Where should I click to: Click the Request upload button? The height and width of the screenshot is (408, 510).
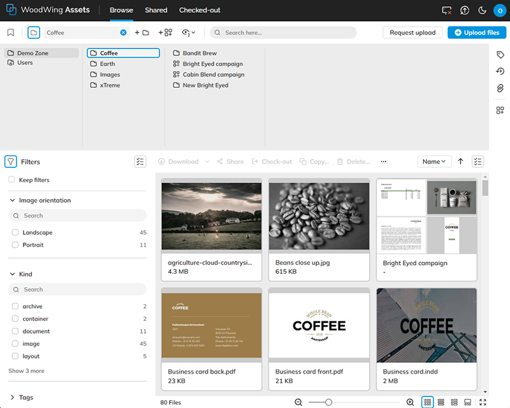412,32
